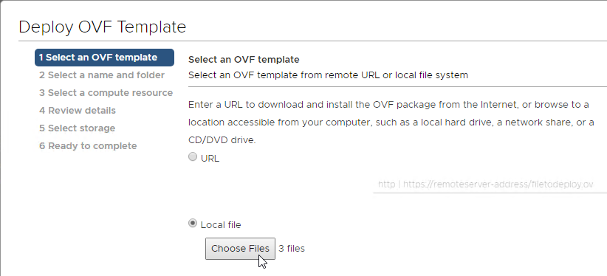Image resolution: width=607 pixels, height=276 pixels.
Task: Click the "3 files" selected files indicator
Action: tap(292, 249)
